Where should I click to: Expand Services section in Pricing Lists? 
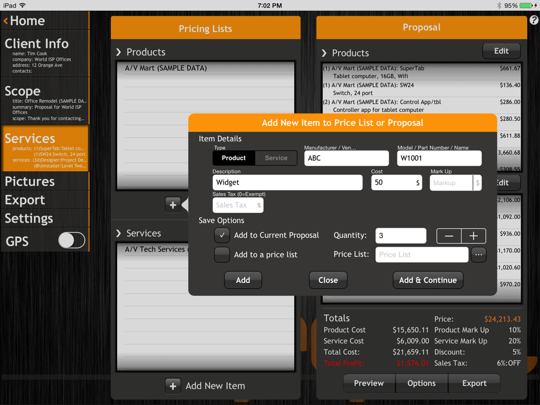coord(119,233)
